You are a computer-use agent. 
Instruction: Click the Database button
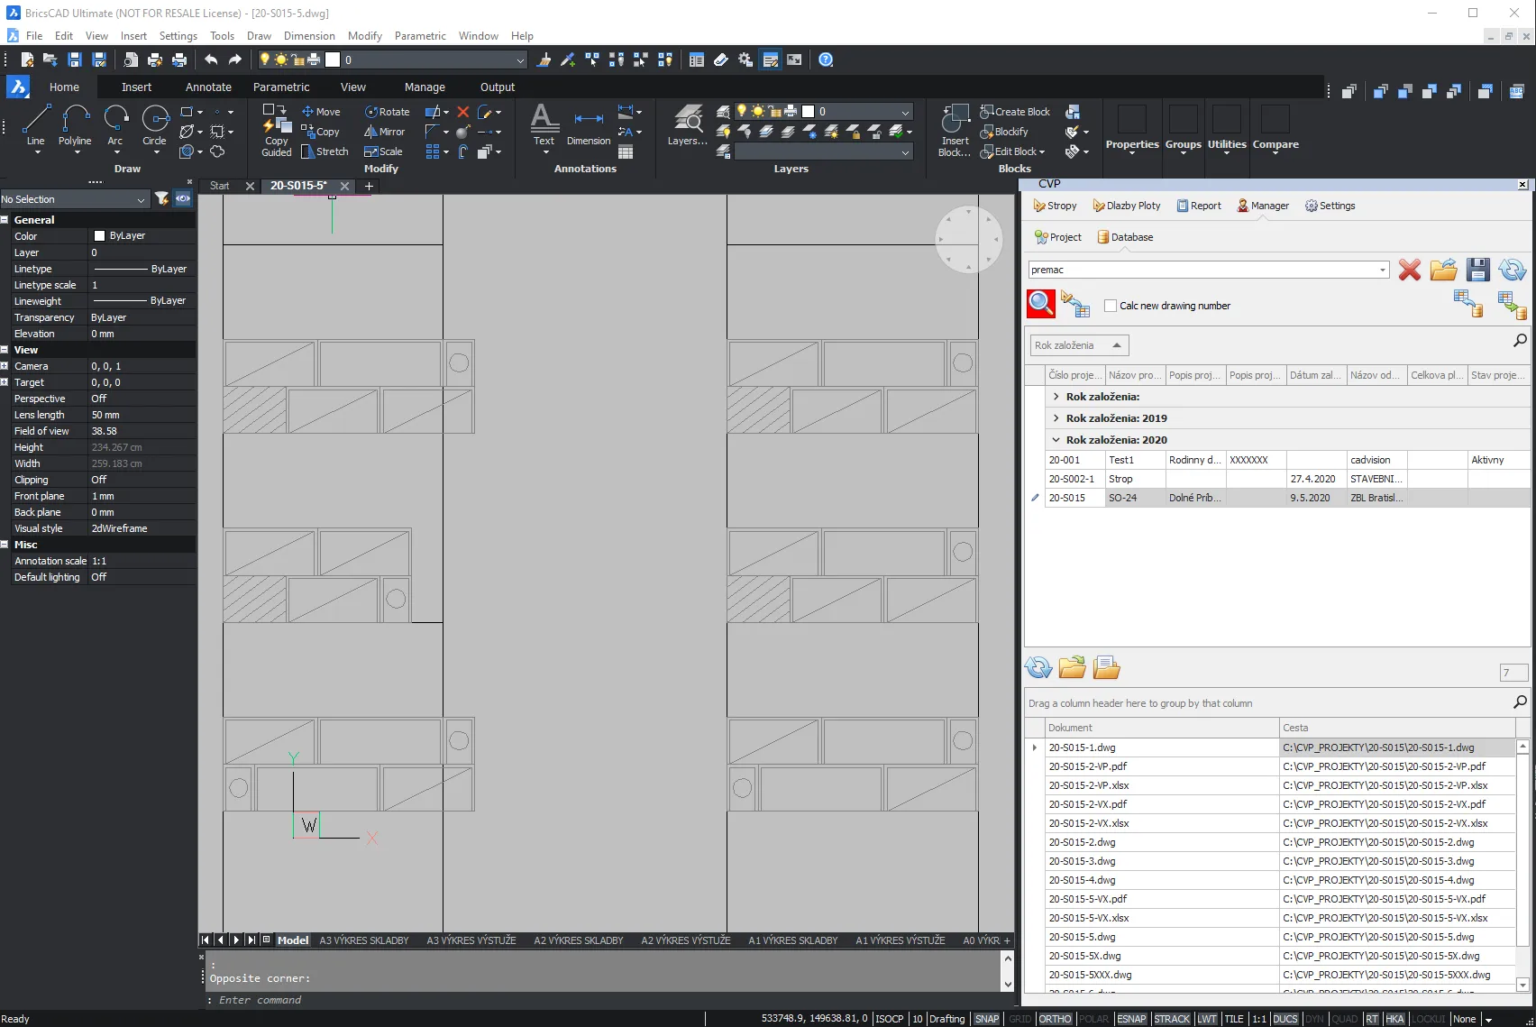[x=1125, y=237]
